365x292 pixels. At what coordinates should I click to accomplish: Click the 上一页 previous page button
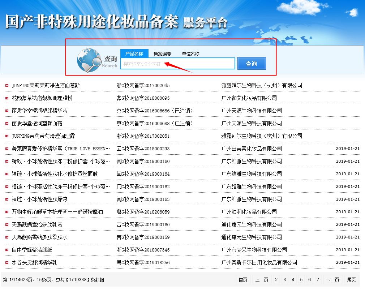(x=262, y=279)
